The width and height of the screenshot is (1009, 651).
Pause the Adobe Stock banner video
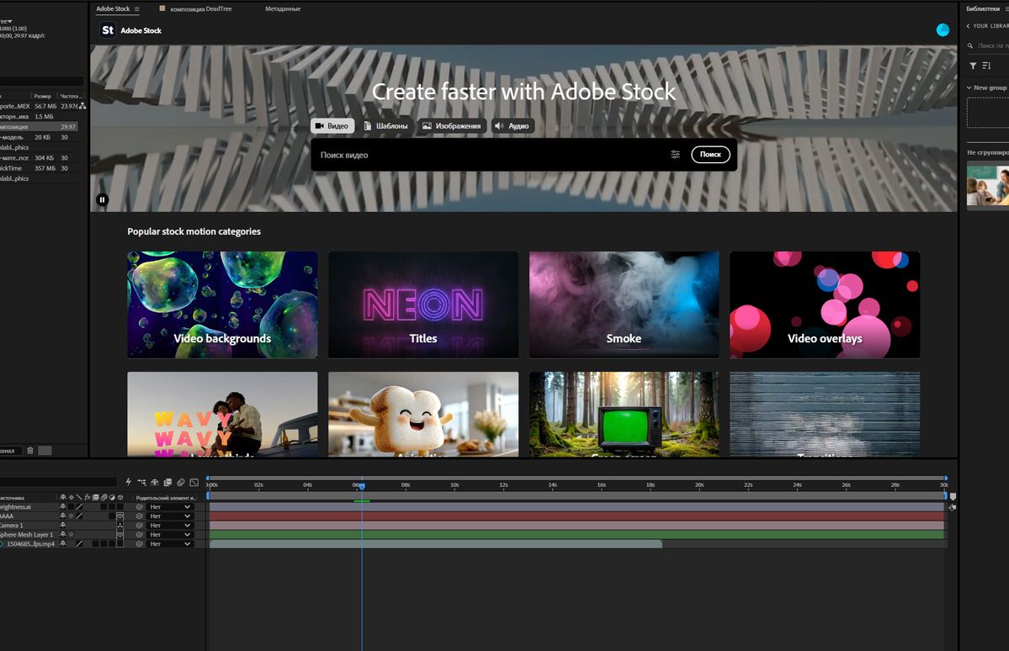coord(102,200)
